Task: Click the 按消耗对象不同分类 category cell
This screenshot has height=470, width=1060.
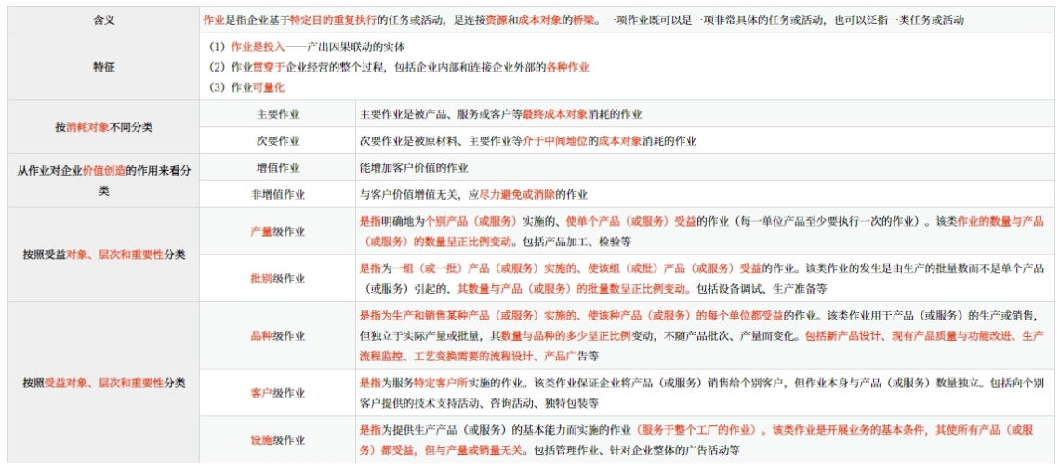Action: (103, 127)
